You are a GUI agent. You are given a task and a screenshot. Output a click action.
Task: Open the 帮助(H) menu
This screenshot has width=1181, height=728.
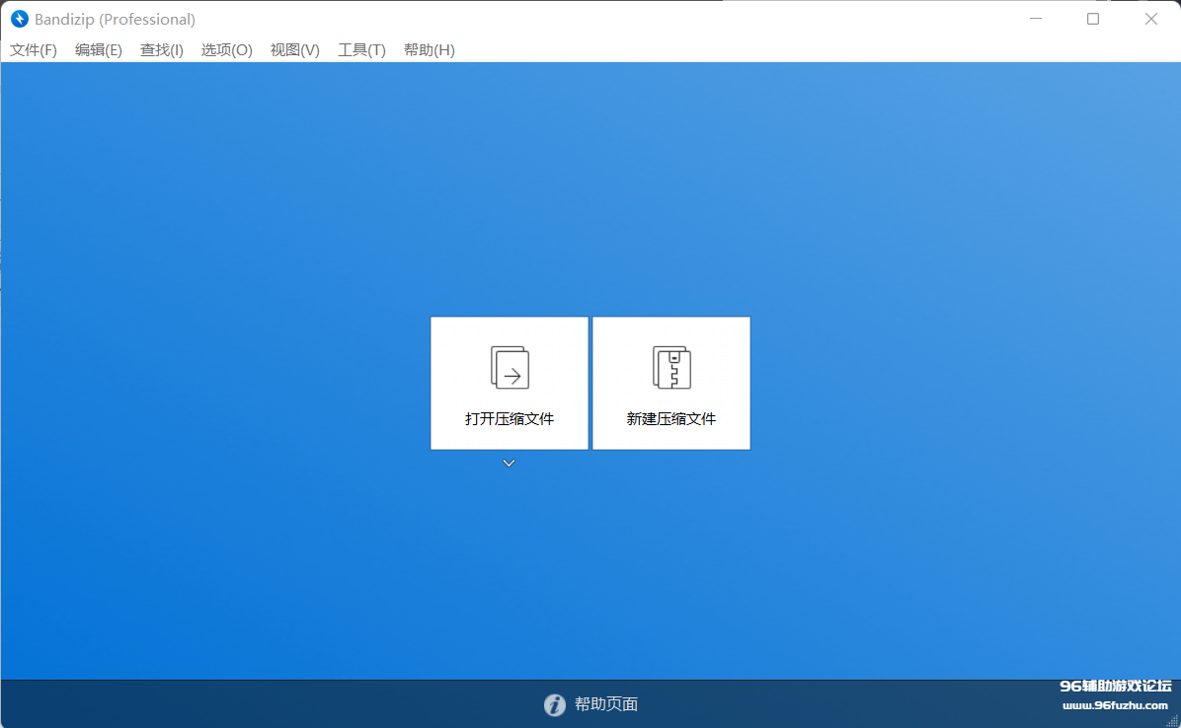430,50
